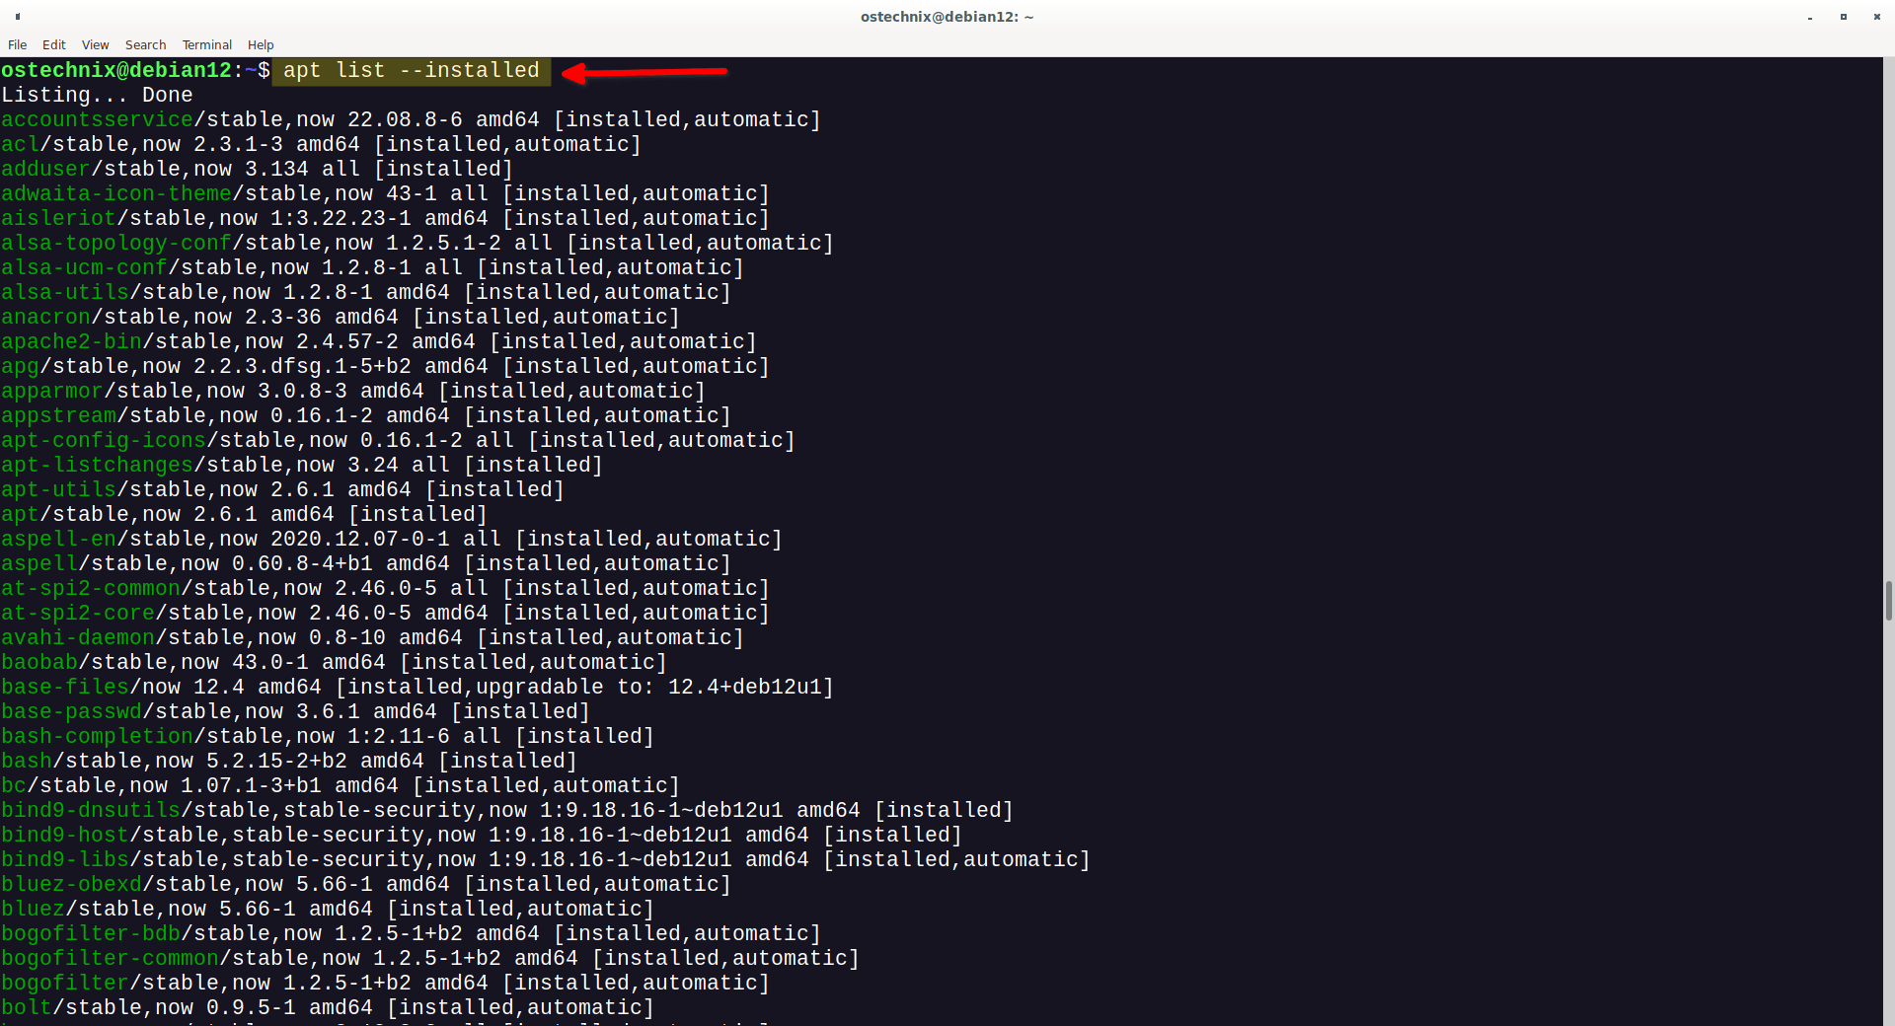Click the bolt package name
Viewport: 1895px width, 1026px height.
click(x=26, y=1006)
